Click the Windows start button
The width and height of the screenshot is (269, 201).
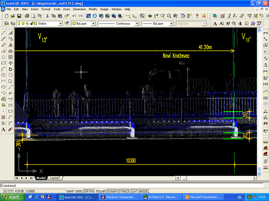point(11,197)
